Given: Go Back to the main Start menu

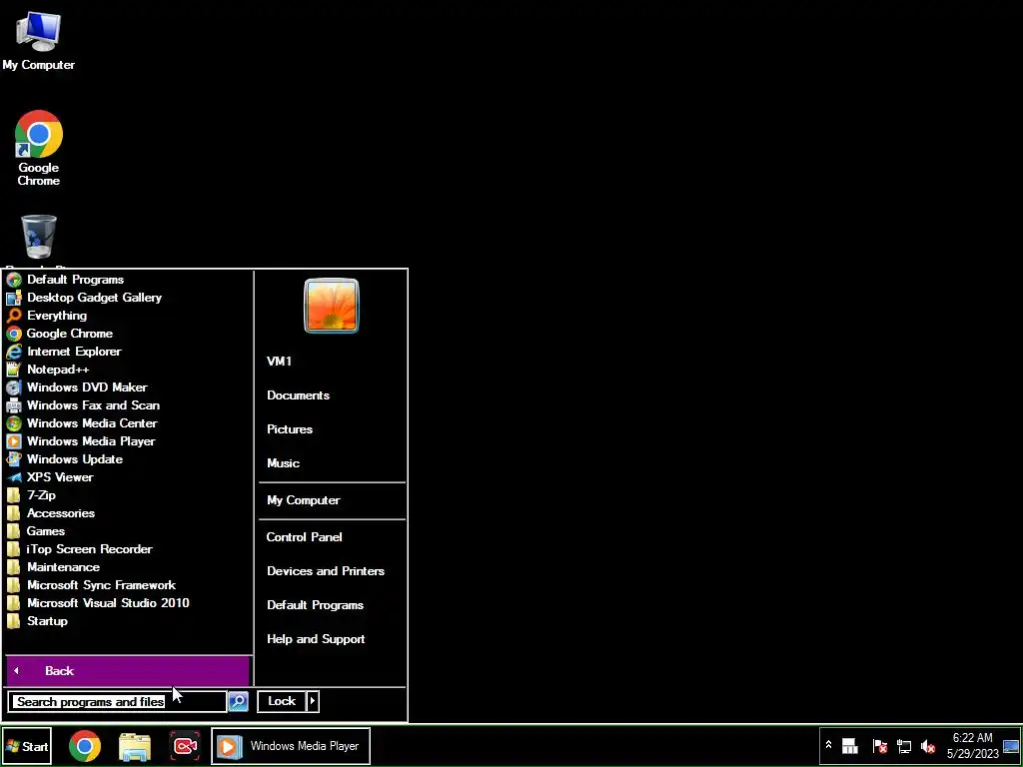Looking at the screenshot, I should [x=128, y=671].
